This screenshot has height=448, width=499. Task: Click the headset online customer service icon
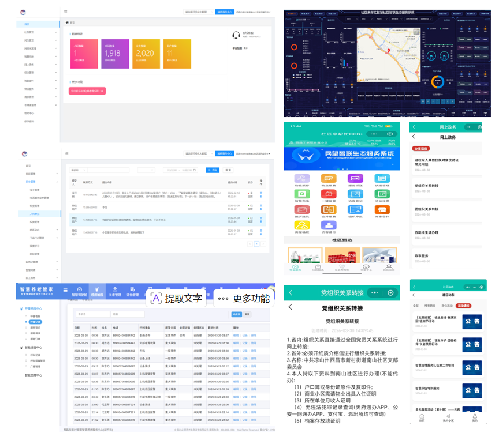point(236,35)
